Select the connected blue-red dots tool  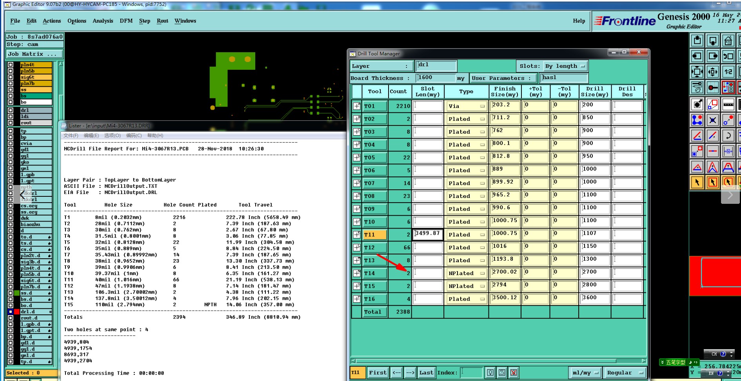pyautogui.click(x=697, y=120)
